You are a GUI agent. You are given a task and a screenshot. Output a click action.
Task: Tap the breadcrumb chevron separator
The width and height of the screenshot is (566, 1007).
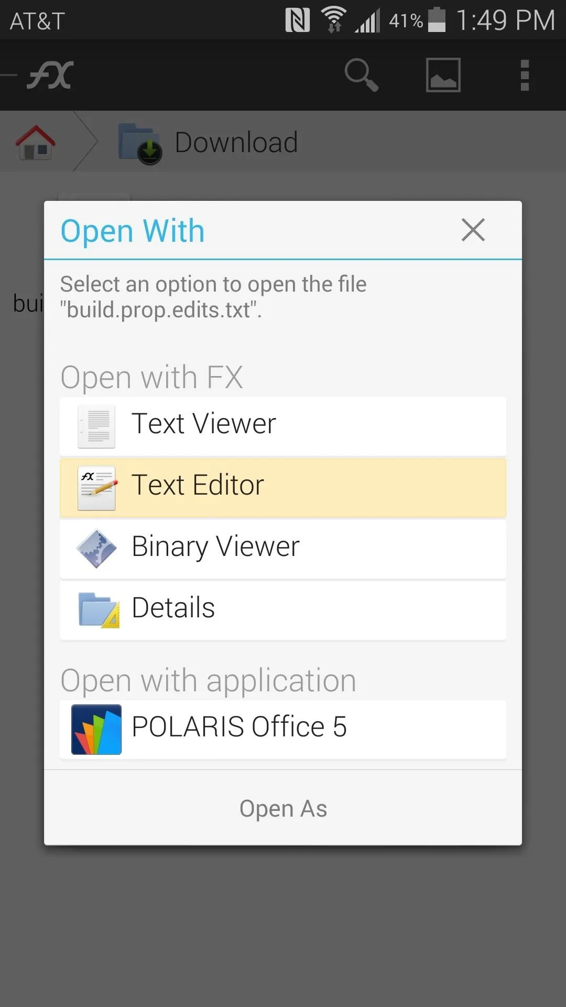(x=86, y=141)
